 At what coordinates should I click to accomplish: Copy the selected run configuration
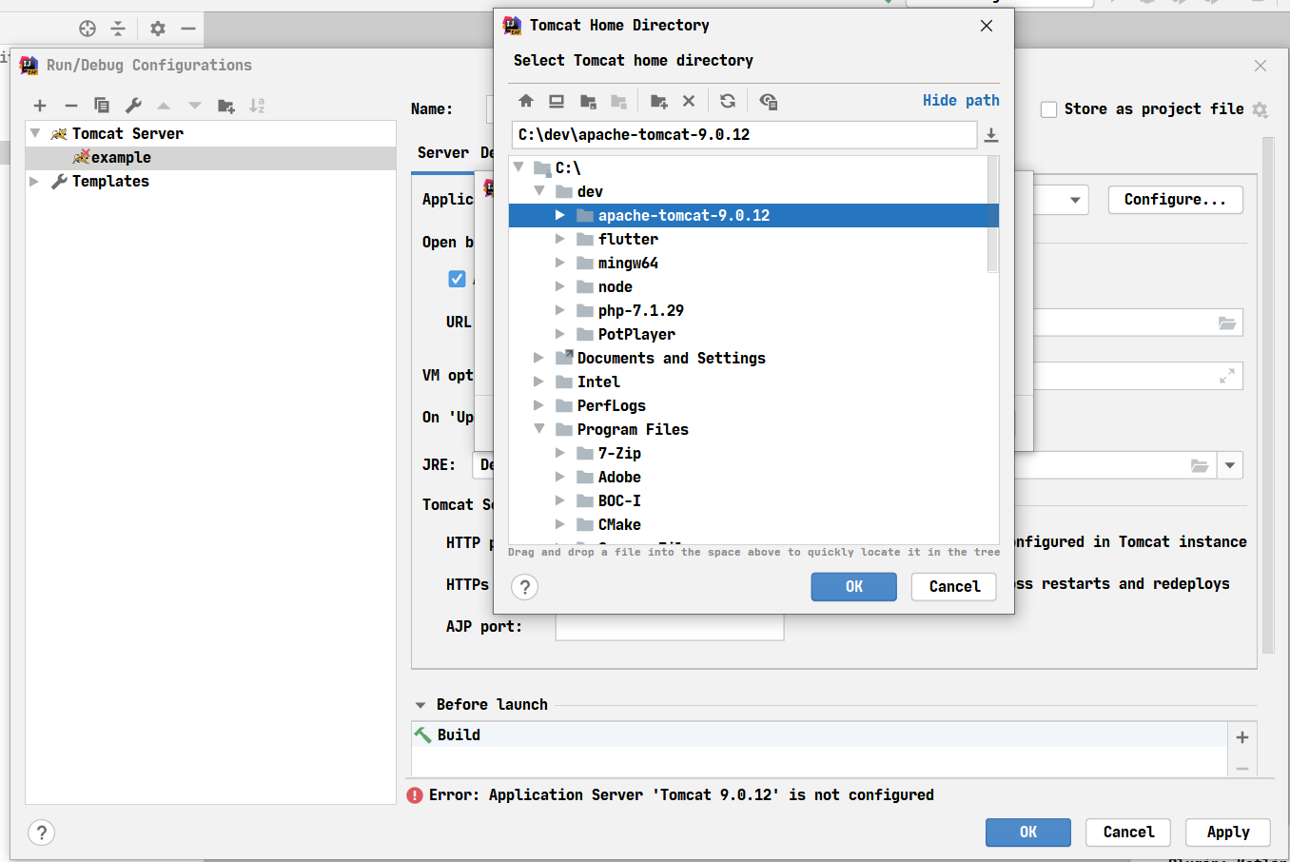click(x=102, y=106)
